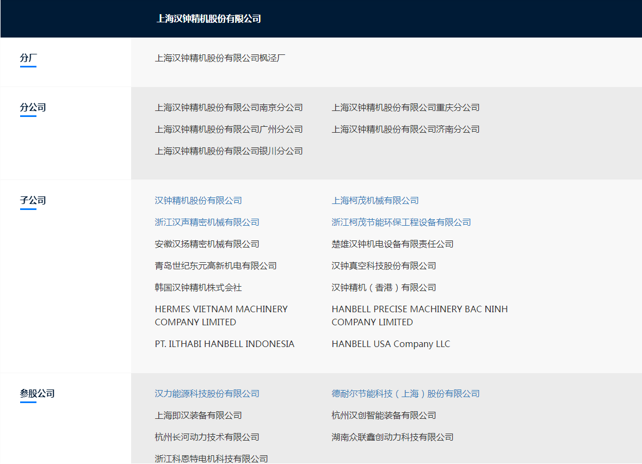
Task: Open 德耐尔节能科技（上海）股份有限公司 link
Action: click(x=406, y=394)
